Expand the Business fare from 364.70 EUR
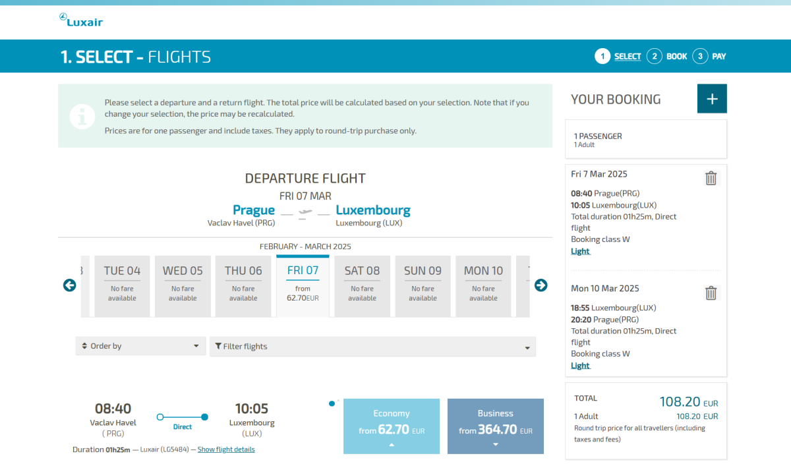The image size is (791, 464). (x=496, y=426)
